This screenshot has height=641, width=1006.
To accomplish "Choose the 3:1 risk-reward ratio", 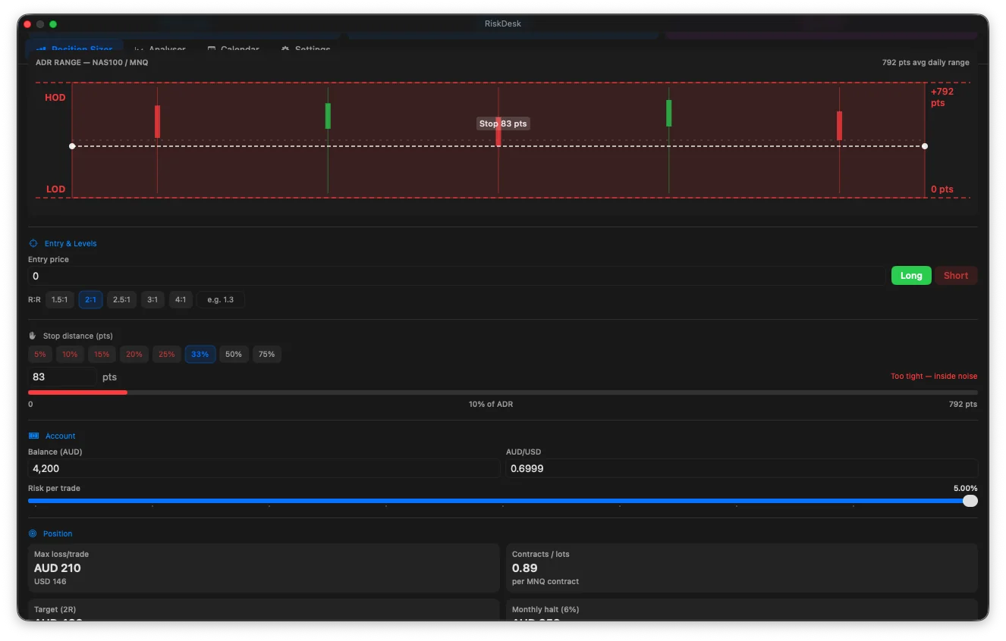I will point(152,299).
